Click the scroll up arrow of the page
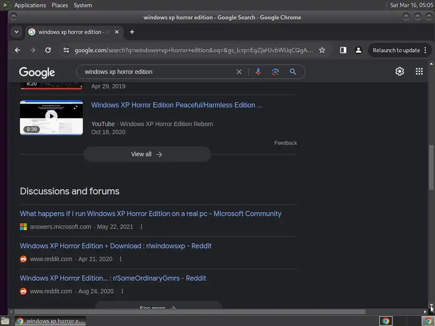 point(431,64)
